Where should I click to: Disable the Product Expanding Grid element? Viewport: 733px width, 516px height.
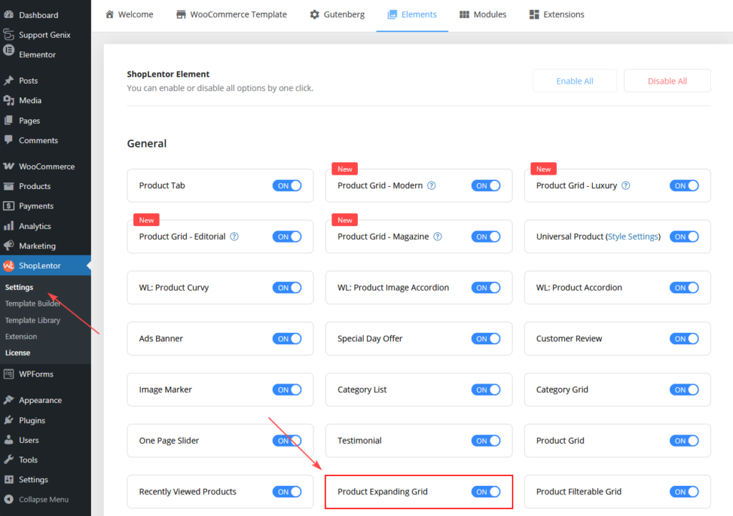click(486, 492)
